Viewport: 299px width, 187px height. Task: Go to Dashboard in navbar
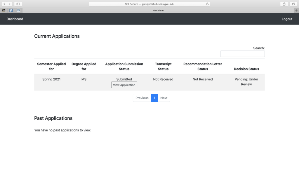[15, 19]
